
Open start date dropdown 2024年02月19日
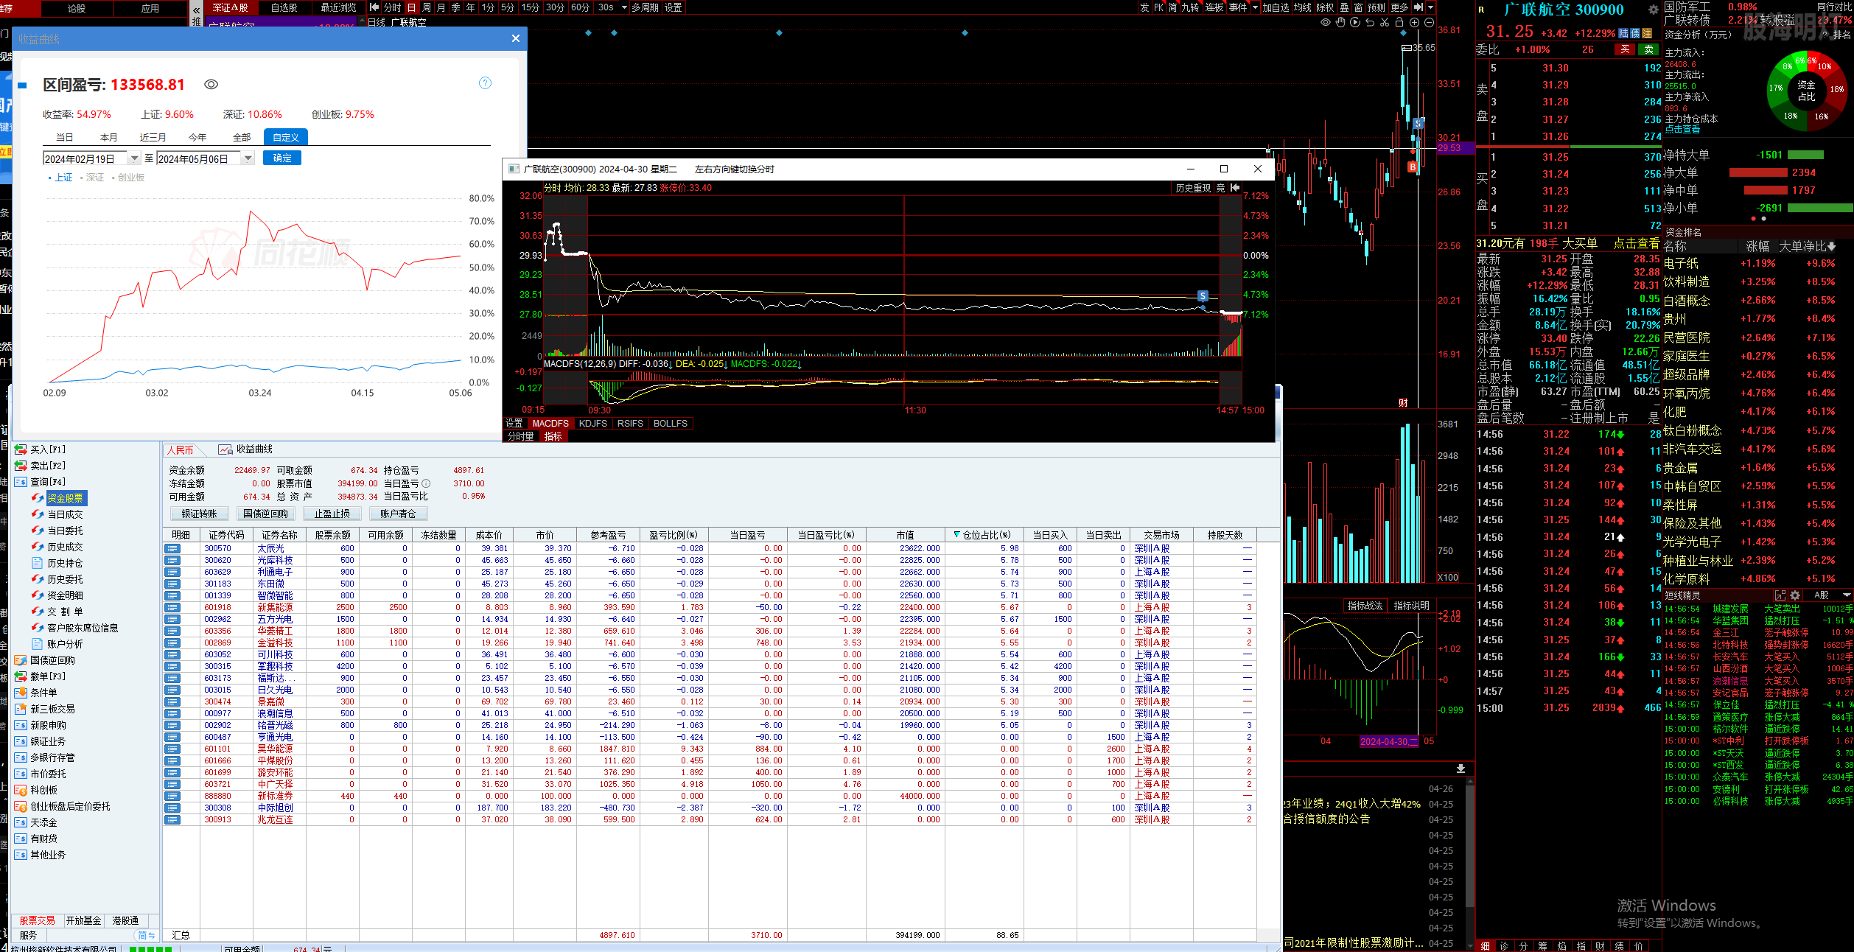(134, 158)
